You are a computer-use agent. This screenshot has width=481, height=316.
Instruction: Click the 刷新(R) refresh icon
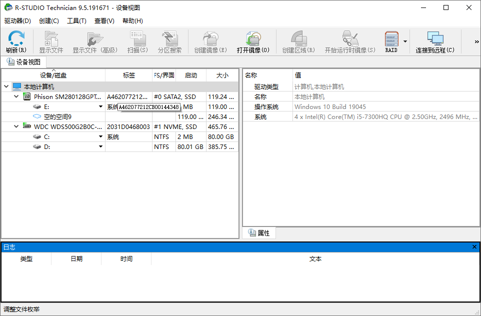(16, 38)
